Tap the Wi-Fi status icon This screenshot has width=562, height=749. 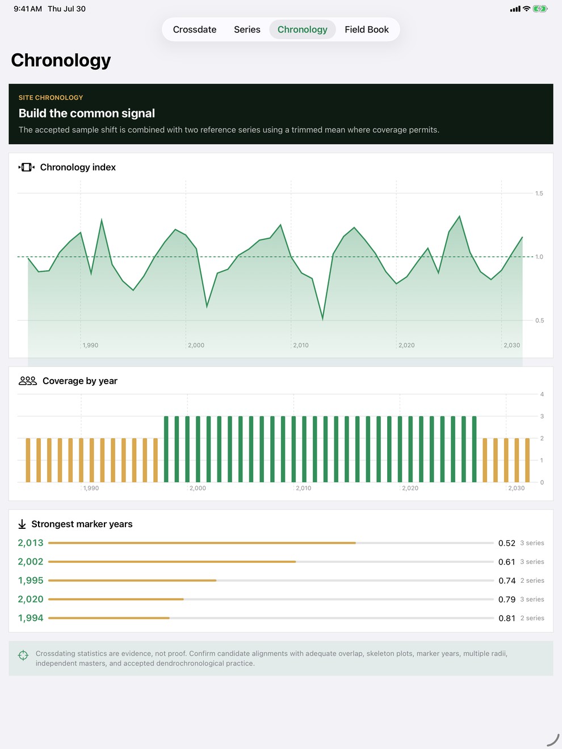pyautogui.click(x=527, y=9)
